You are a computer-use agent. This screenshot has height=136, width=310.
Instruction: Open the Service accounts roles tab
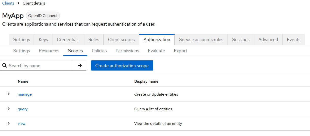tap(201, 40)
